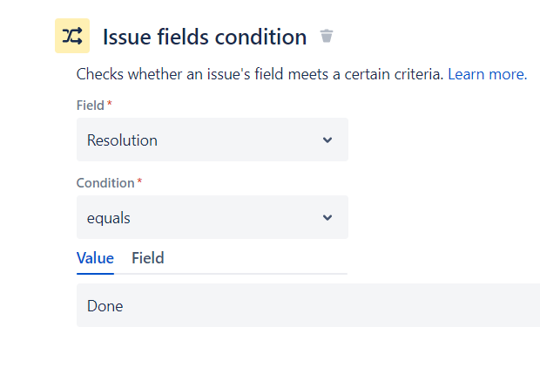This screenshot has height=375, width=540.
Task: Click the red asterisk next to Condition
Action: coord(139,181)
